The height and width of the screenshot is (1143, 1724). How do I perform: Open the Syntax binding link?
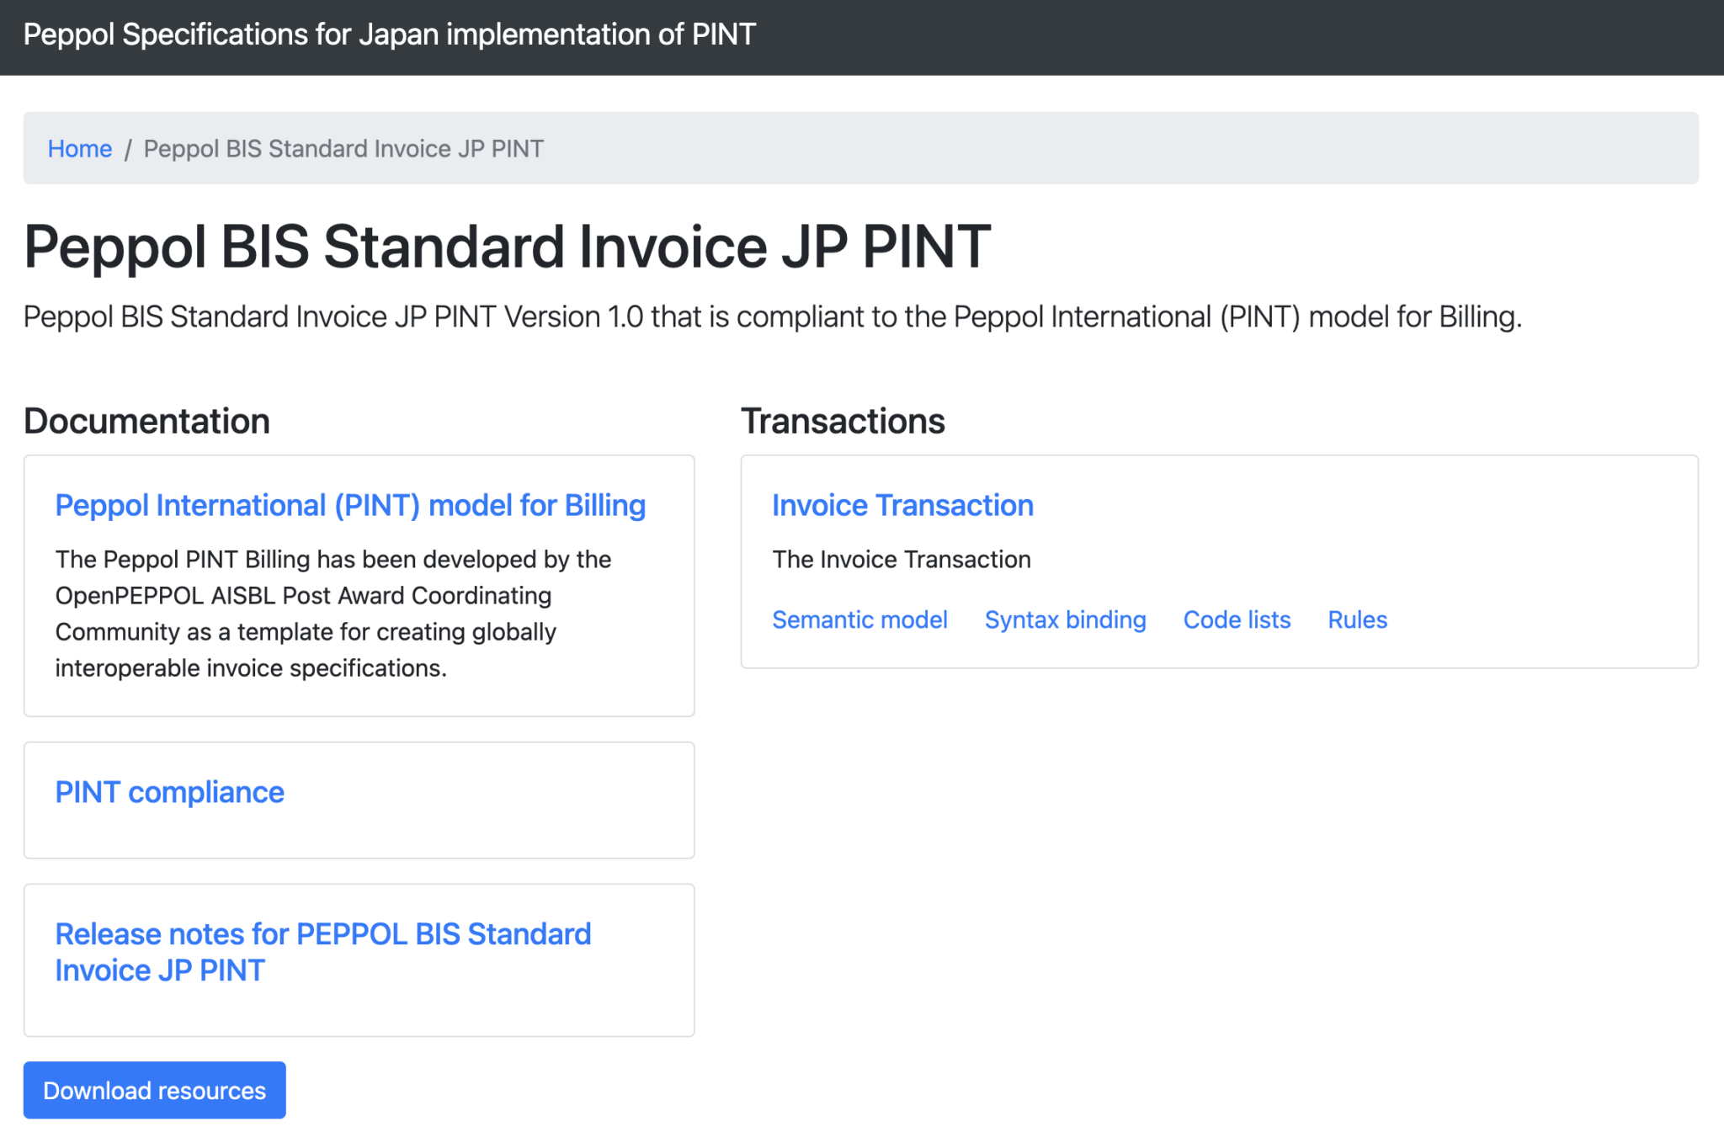tap(1065, 619)
